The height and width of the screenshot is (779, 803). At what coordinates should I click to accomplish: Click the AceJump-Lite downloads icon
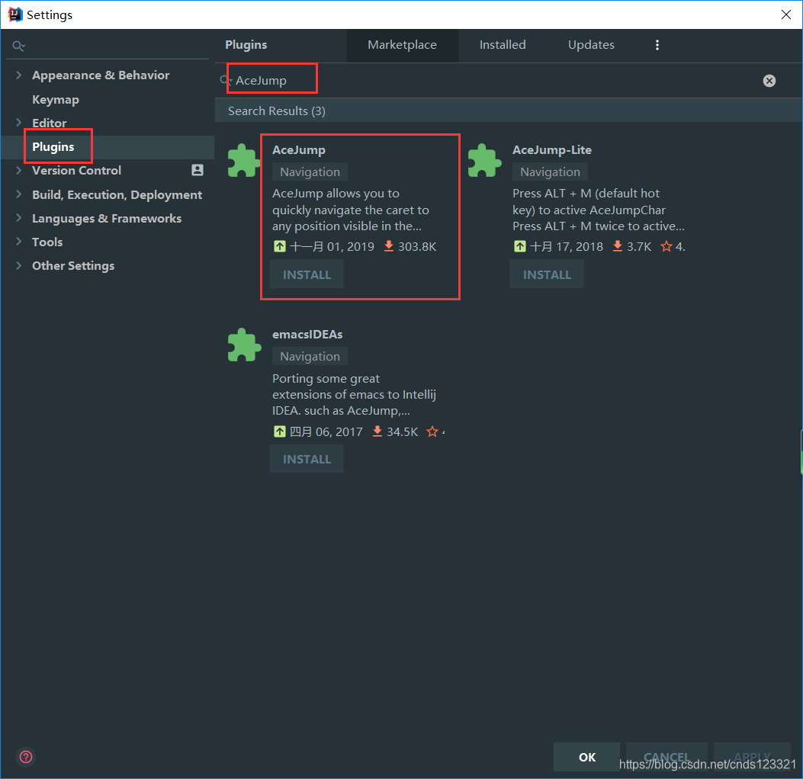click(x=618, y=246)
